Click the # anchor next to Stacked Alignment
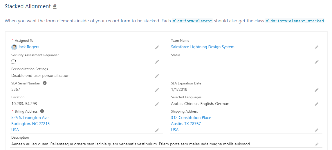This screenshot has height=150, width=332. coord(55,6)
